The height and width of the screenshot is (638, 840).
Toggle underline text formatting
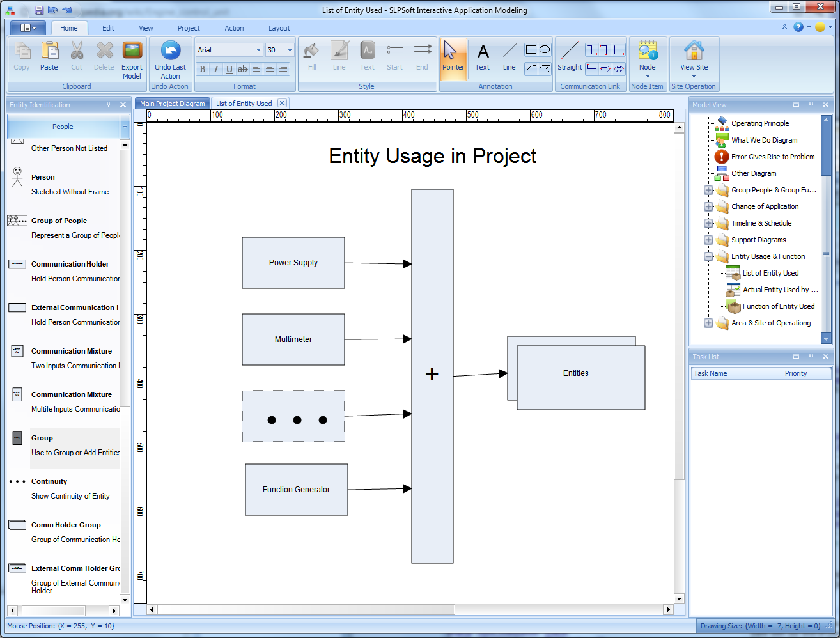[x=229, y=68]
